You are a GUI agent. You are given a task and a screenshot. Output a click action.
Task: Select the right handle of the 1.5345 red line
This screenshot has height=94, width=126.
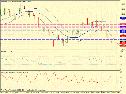click(x=119, y=46)
